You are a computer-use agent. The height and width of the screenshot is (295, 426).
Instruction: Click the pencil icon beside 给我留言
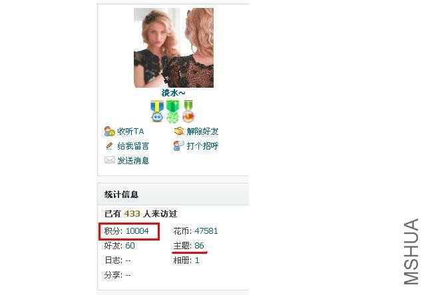click(109, 146)
